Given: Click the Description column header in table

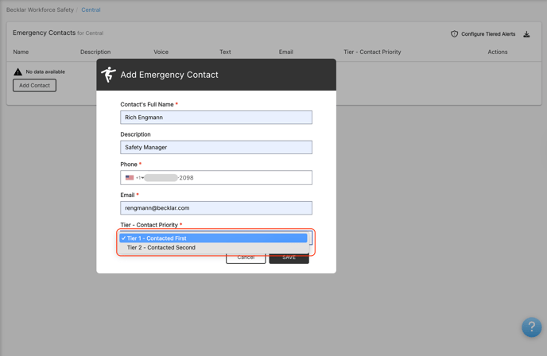Looking at the screenshot, I should [x=95, y=52].
